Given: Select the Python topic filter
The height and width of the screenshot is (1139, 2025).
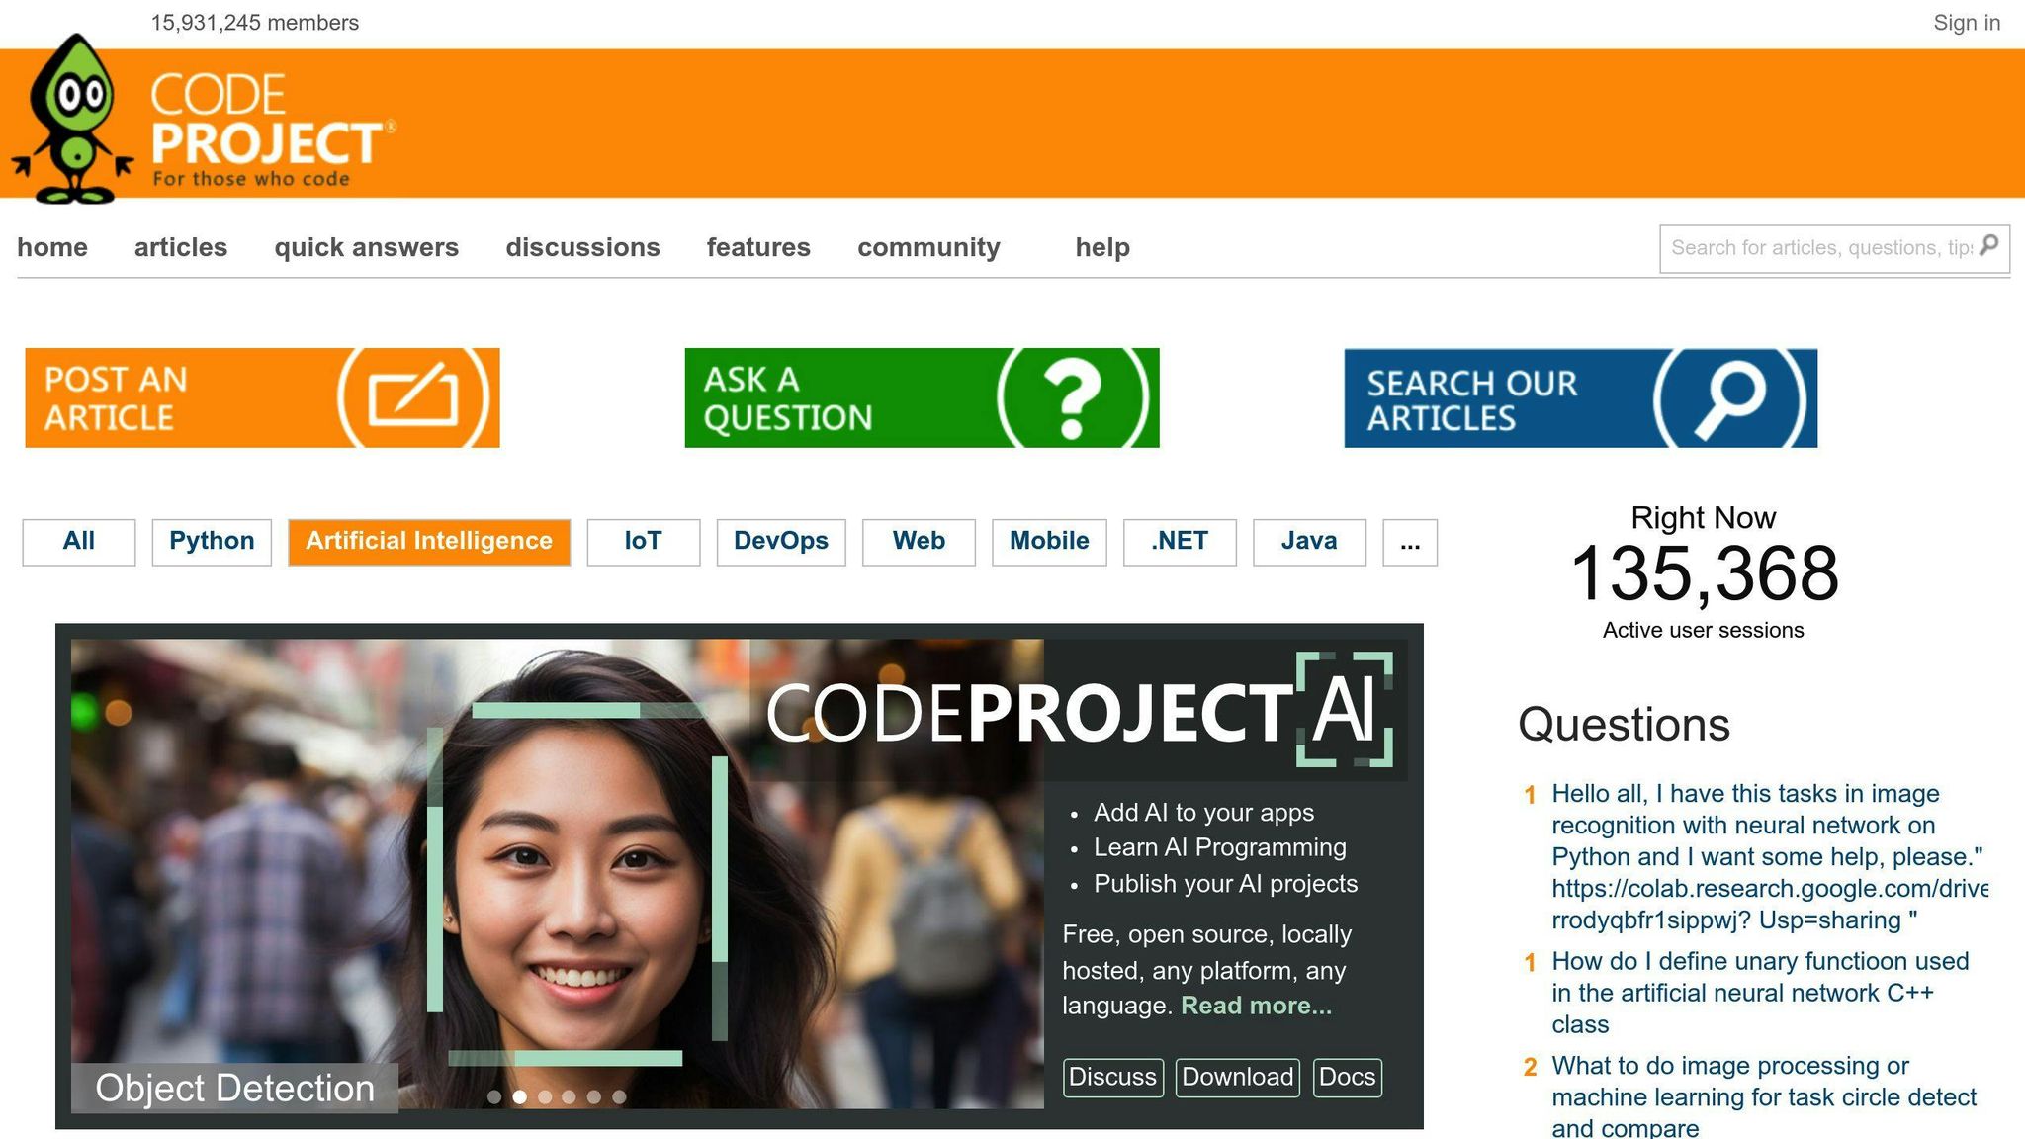Looking at the screenshot, I should click(212, 542).
